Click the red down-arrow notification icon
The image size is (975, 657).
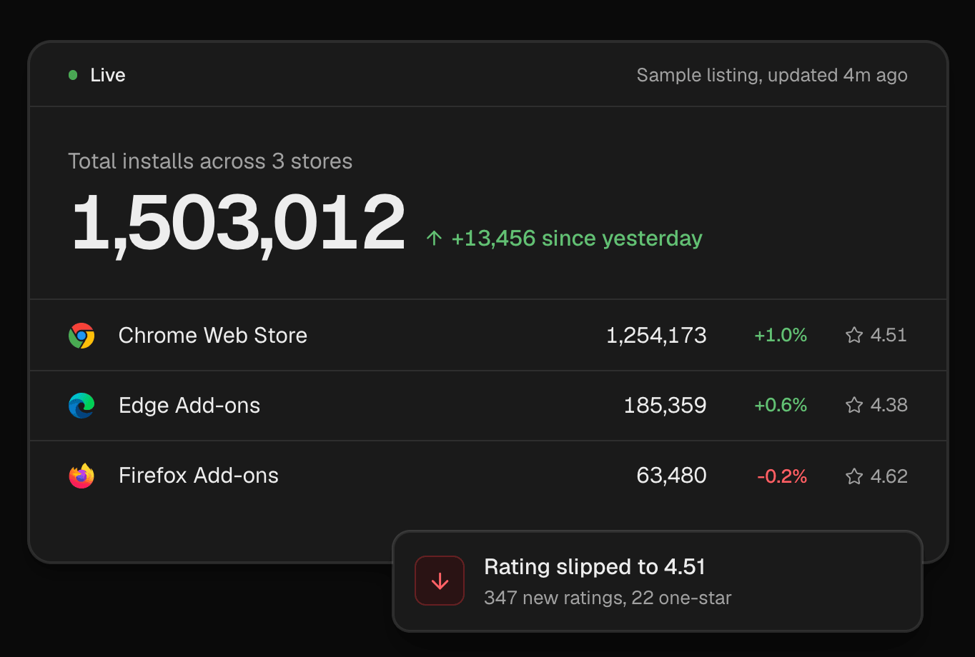coord(440,581)
